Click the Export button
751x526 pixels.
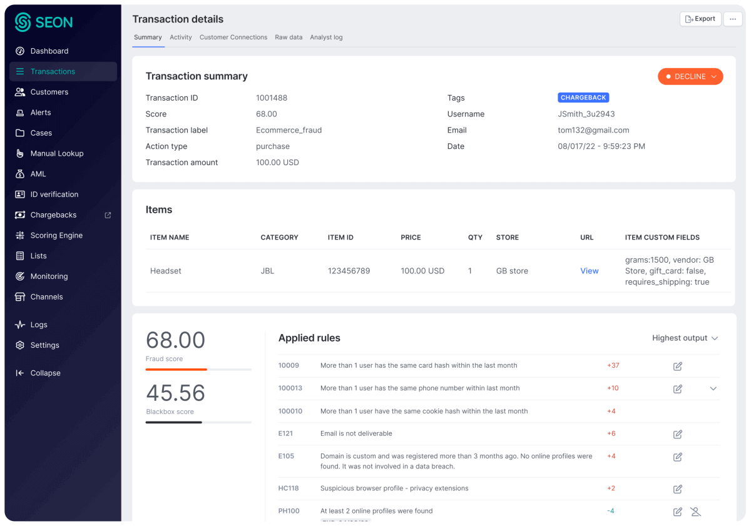tap(700, 19)
